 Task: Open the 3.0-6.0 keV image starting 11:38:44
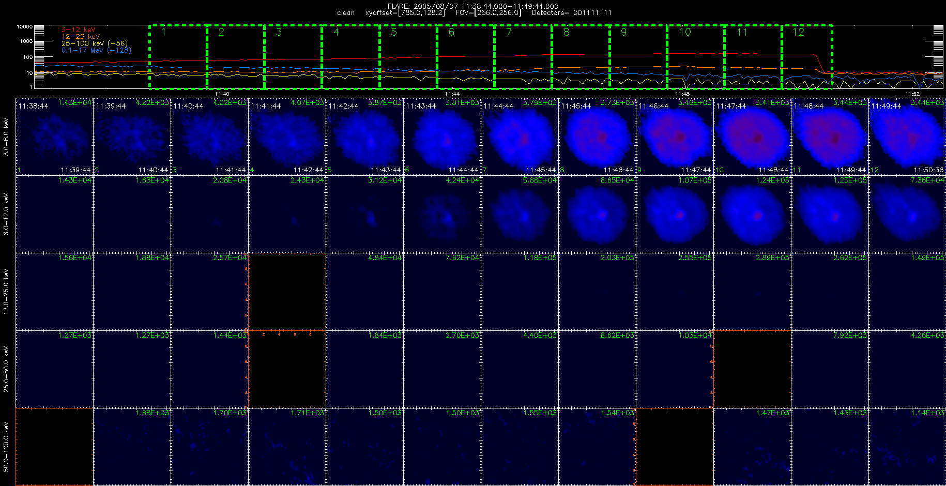tap(54, 136)
